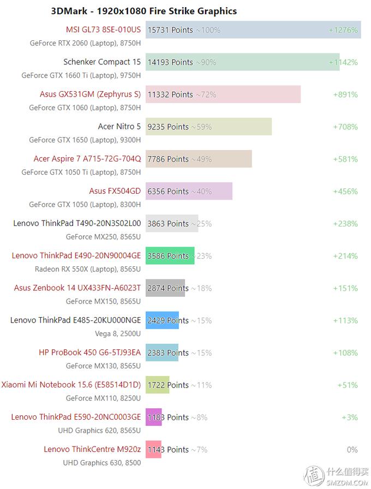This screenshot has width=371, height=489.
Task: Click Lenovo ThinkPad E590-20NC0003GE link
Action: (x=76, y=417)
